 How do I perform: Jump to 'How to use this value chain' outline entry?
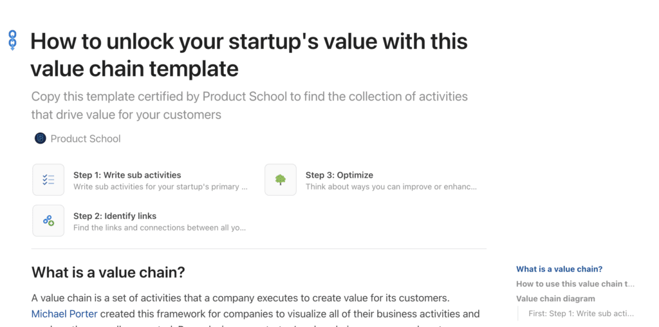575,284
